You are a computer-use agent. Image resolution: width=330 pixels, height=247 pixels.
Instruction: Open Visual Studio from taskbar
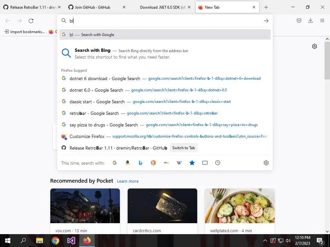tap(71, 241)
